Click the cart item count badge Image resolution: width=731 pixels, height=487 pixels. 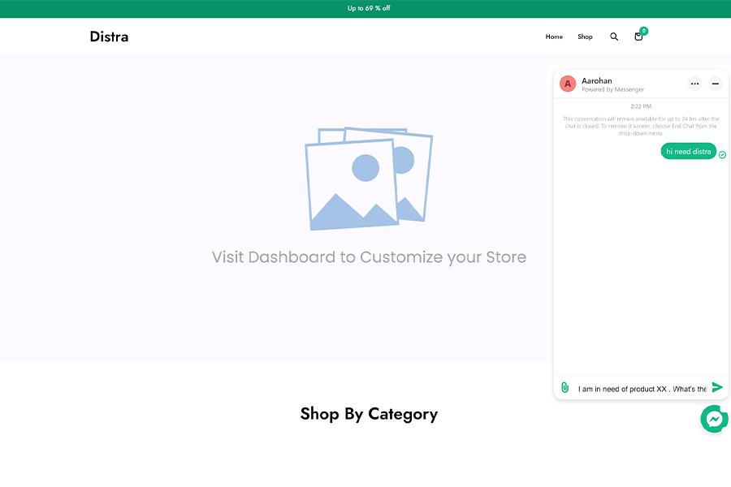point(643,31)
